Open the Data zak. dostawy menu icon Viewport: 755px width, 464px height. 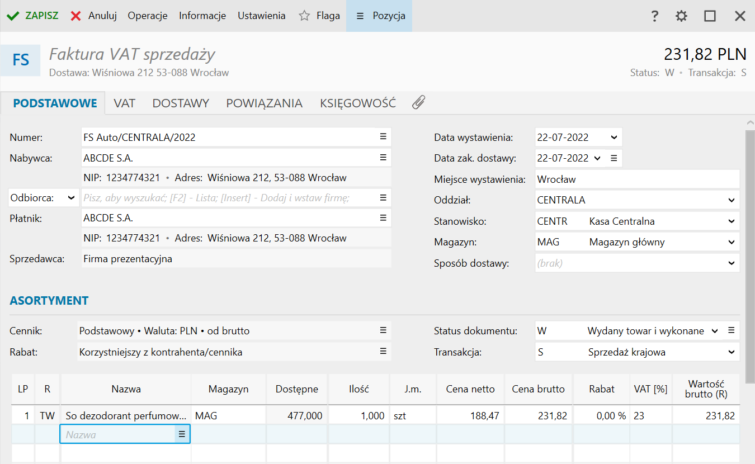pyautogui.click(x=614, y=158)
